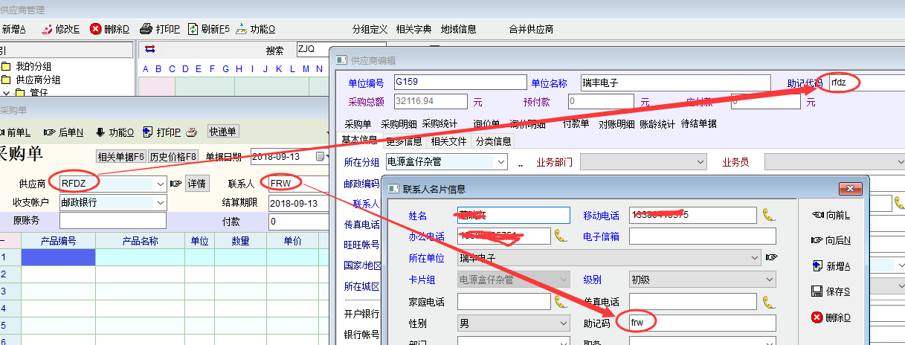Click the 助记码 input field containing frw
Image resolution: width=905 pixels, height=345 pixels.
click(701, 323)
